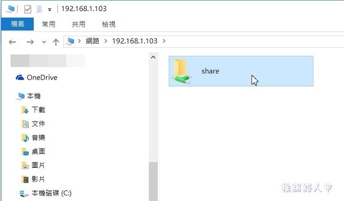Go back with the left arrow
Viewport: 344px width, 201px height.
coord(12,42)
